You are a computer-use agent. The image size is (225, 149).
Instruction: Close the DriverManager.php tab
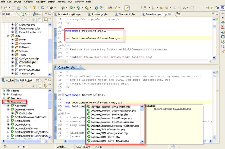(x=170, y=14)
